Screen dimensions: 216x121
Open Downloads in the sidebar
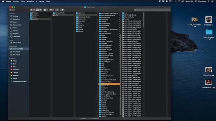pyautogui.click(x=17, y=37)
